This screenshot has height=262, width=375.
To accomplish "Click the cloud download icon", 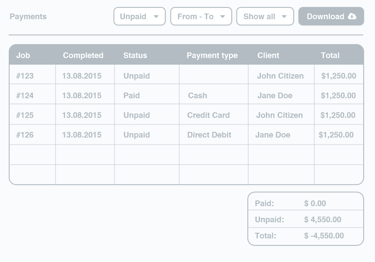I will (x=352, y=17).
